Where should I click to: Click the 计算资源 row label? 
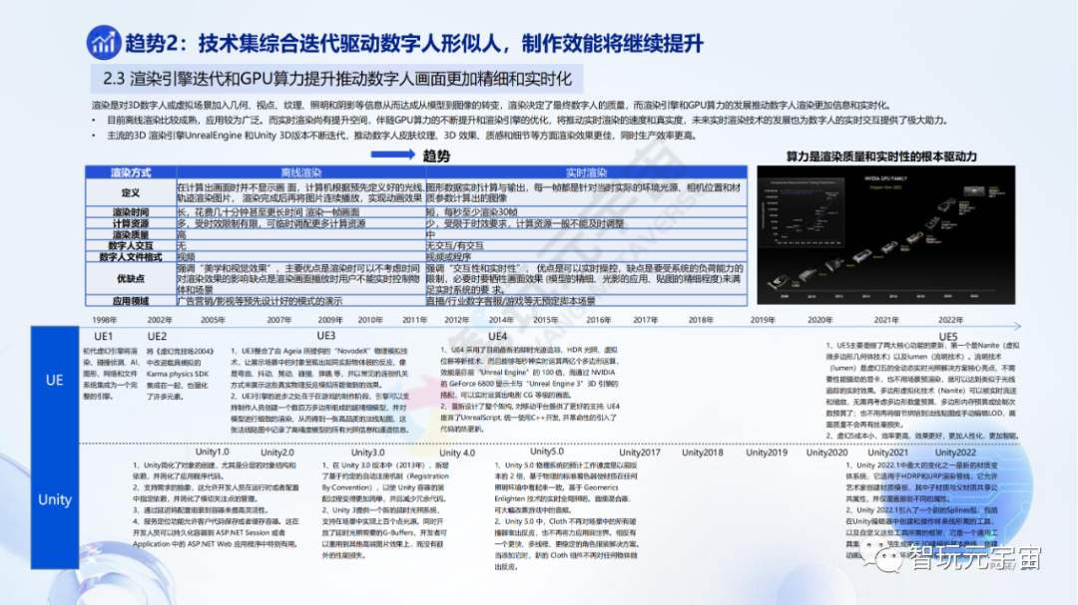coord(131,223)
